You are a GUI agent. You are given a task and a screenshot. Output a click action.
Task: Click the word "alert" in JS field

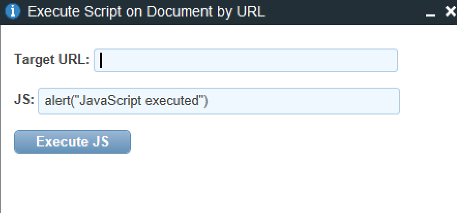(55, 101)
